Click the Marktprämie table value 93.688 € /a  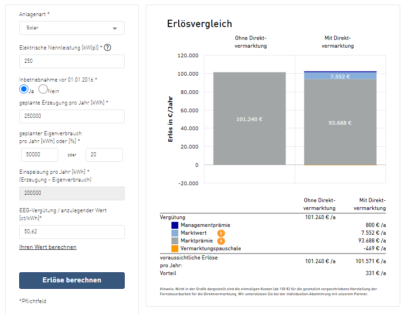tap(372, 241)
